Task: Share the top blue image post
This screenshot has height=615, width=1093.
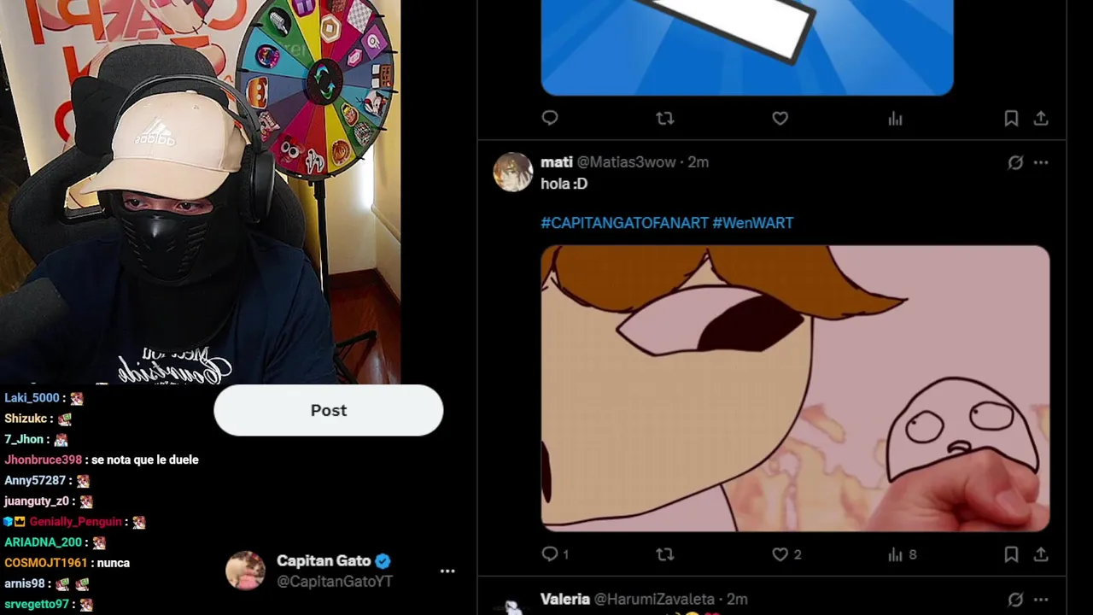Action: point(1041,119)
